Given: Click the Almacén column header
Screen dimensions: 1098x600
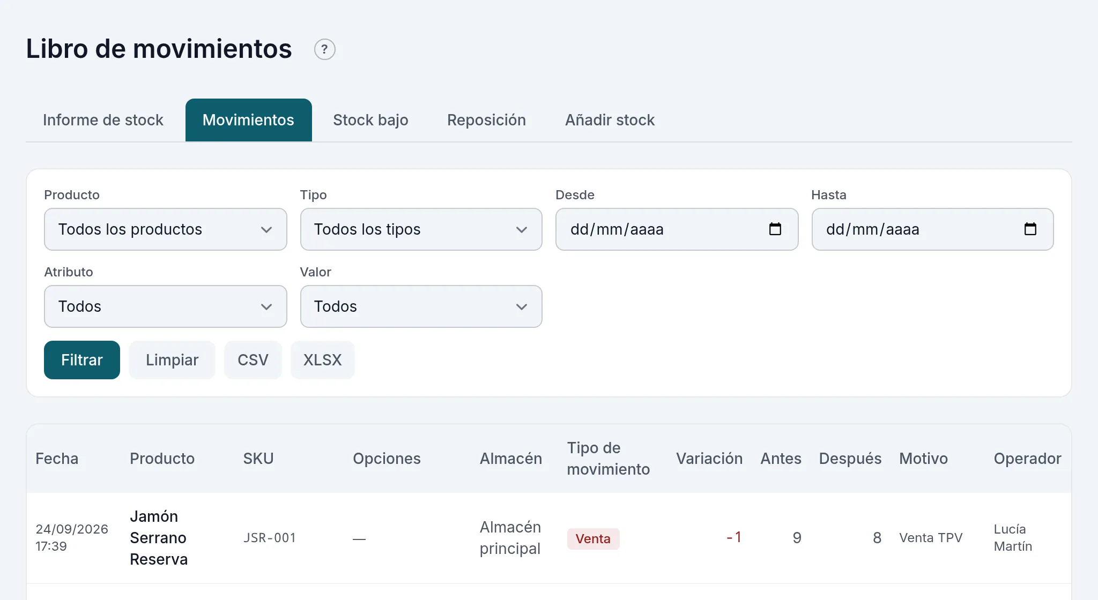Looking at the screenshot, I should [x=511, y=459].
